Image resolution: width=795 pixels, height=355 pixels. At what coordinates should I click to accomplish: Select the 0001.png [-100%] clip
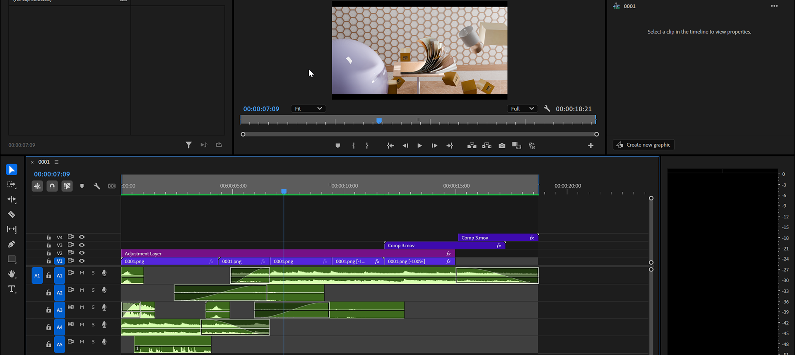419,261
